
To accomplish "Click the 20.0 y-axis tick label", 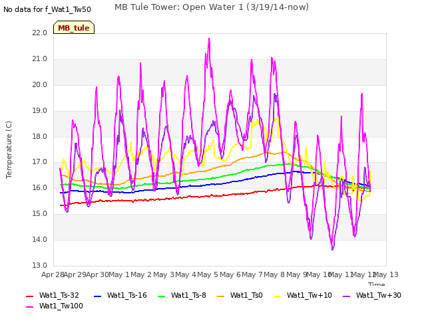I will pyautogui.click(x=40, y=84).
